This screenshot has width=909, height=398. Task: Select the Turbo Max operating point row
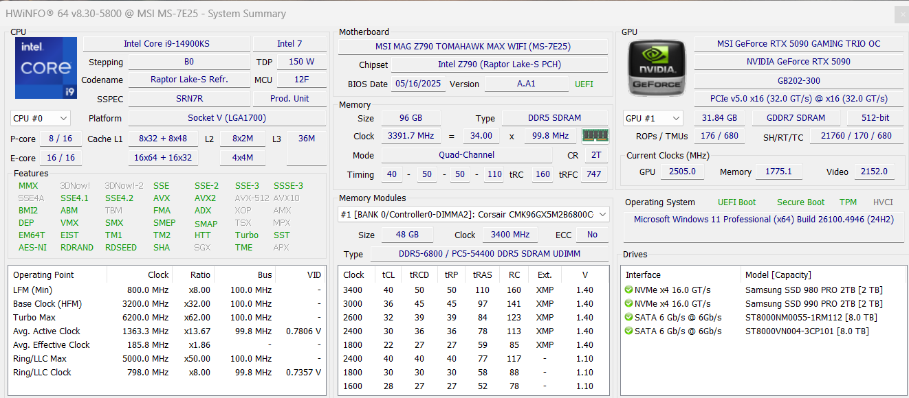(x=165, y=318)
